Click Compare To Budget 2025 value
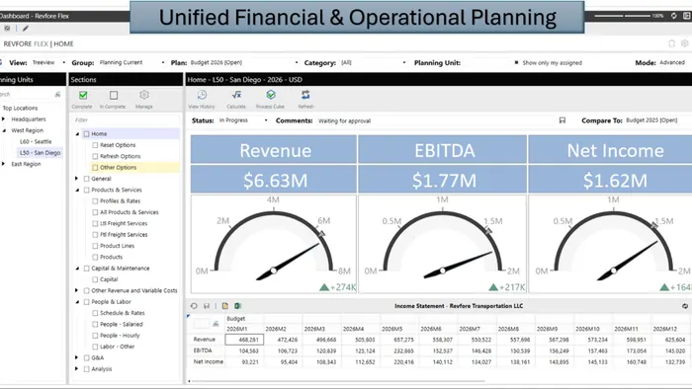The width and height of the screenshot is (692, 389). coord(651,120)
